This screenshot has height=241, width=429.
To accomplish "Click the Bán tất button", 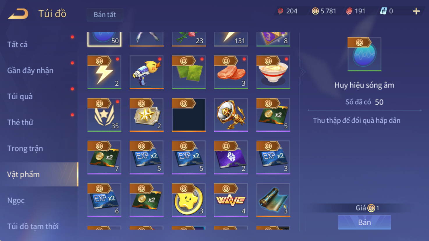I will [105, 15].
